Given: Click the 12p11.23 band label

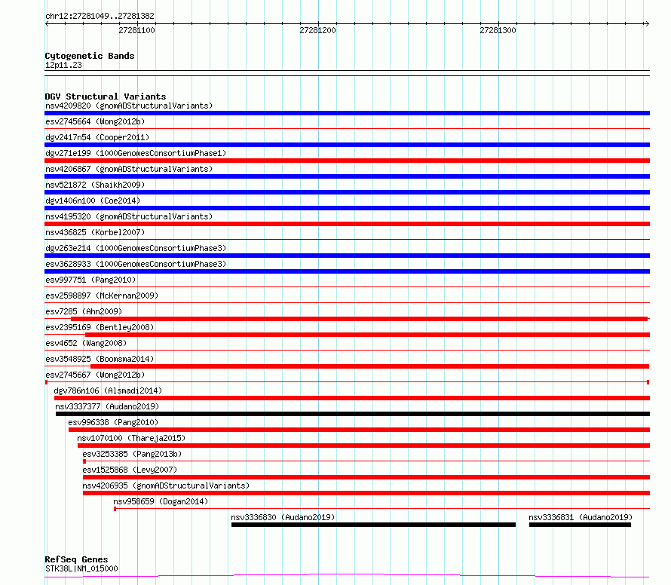Looking at the screenshot, I should [63, 65].
